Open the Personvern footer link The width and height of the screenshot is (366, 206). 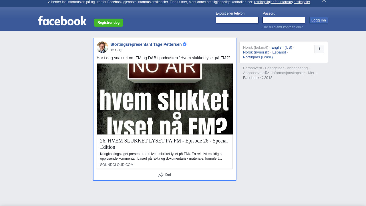coord(252,68)
